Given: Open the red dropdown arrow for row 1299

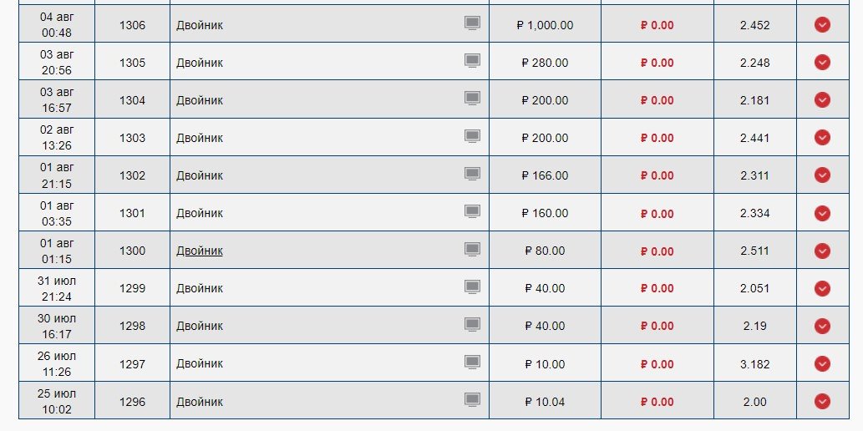Looking at the screenshot, I should [x=822, y=288].
